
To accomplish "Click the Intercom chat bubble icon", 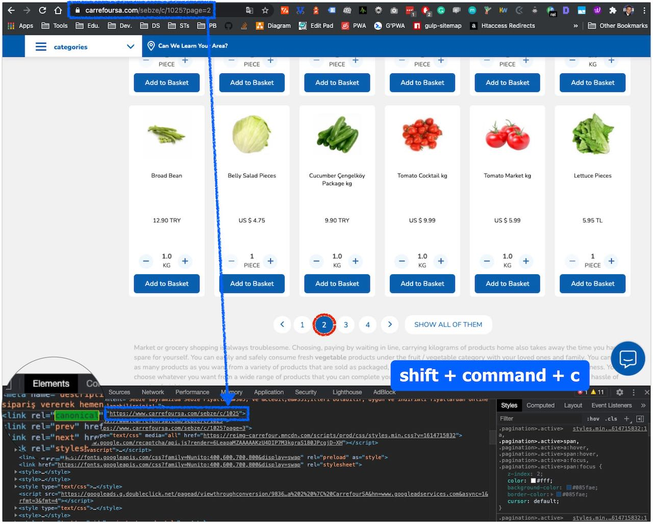I will (x=629, y=358).
